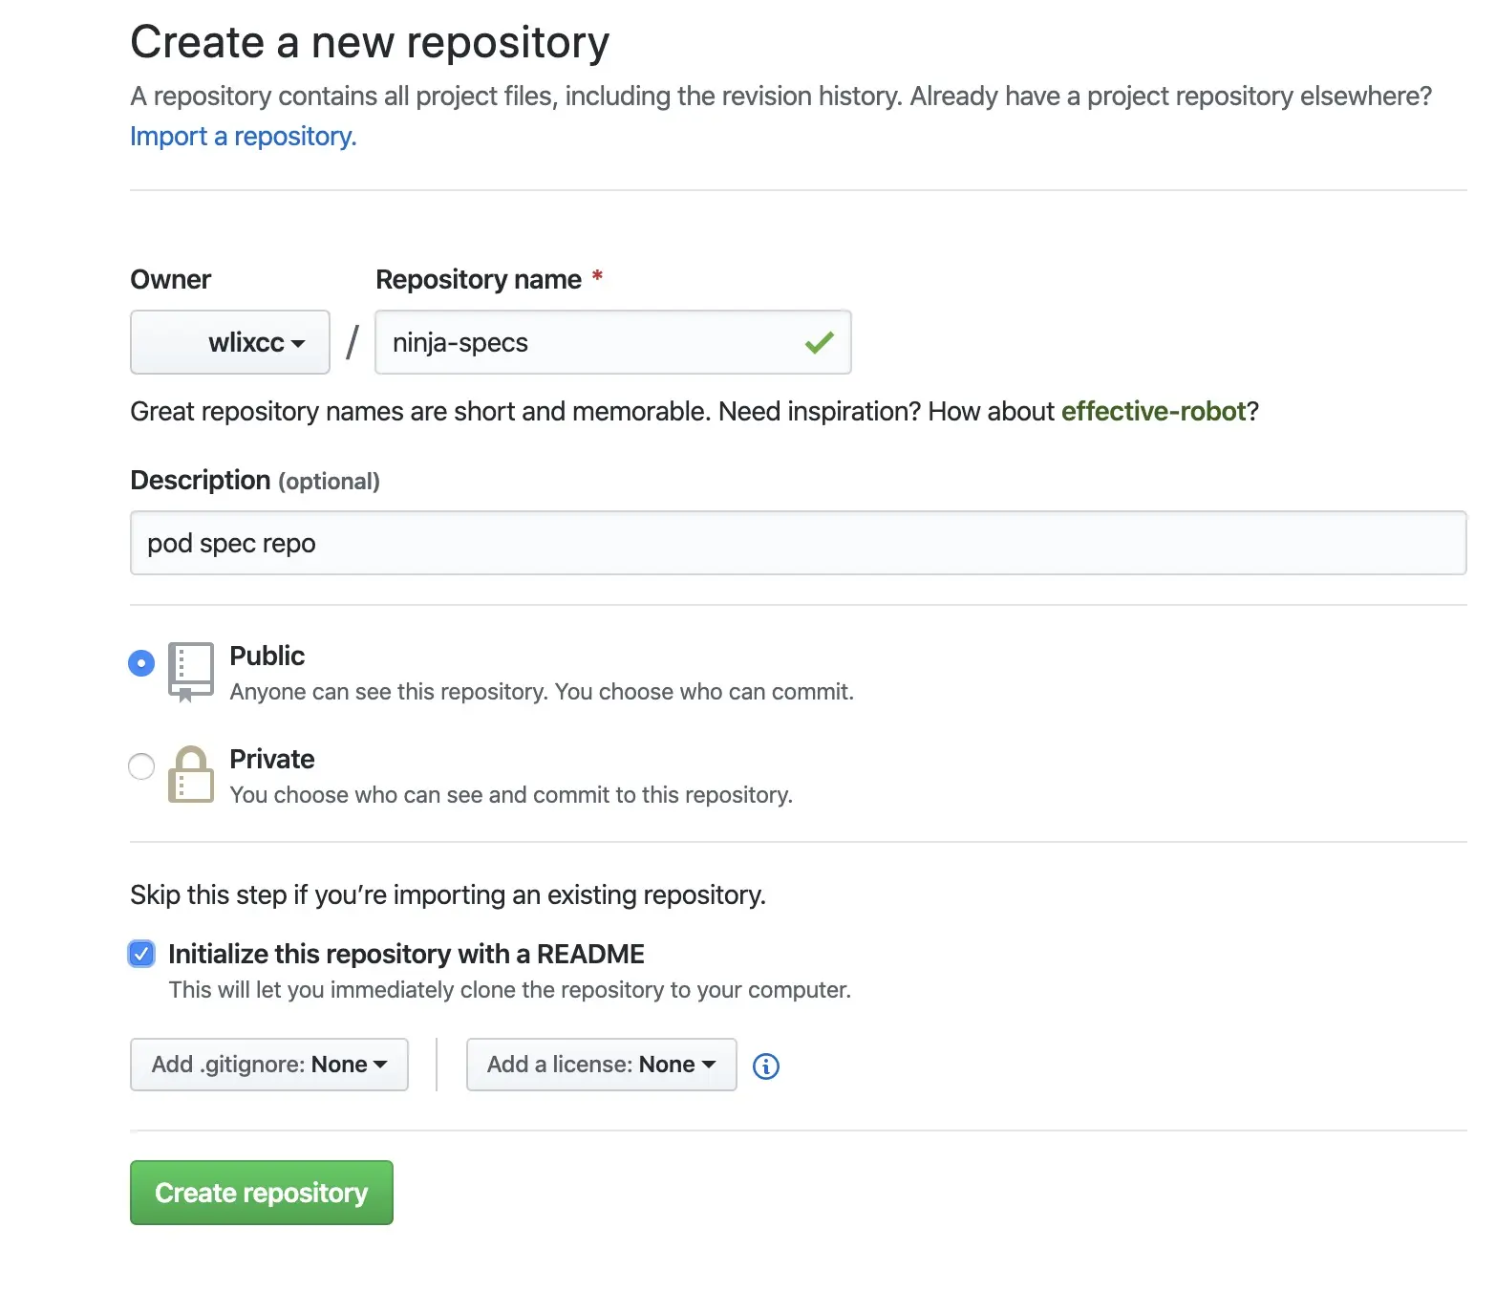Click the green checkmark in name field
1496x1292 pixels.
tap(820, 342)
